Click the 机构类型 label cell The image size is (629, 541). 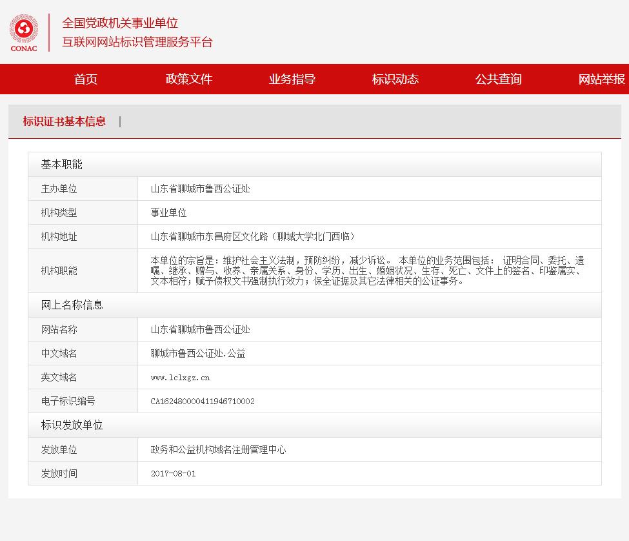click(x=83, y=212)
